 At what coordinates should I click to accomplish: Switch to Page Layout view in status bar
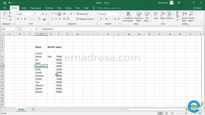166,113
